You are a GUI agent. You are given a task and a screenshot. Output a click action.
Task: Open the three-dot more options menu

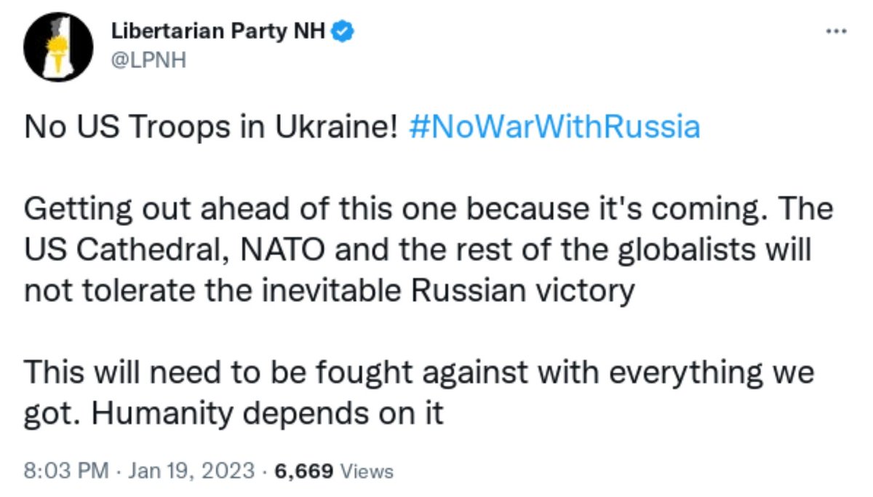point(837,31)
